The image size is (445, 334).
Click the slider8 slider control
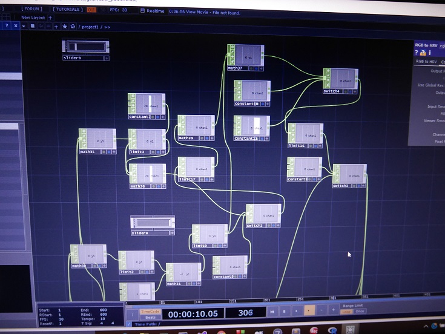[151, 223]
